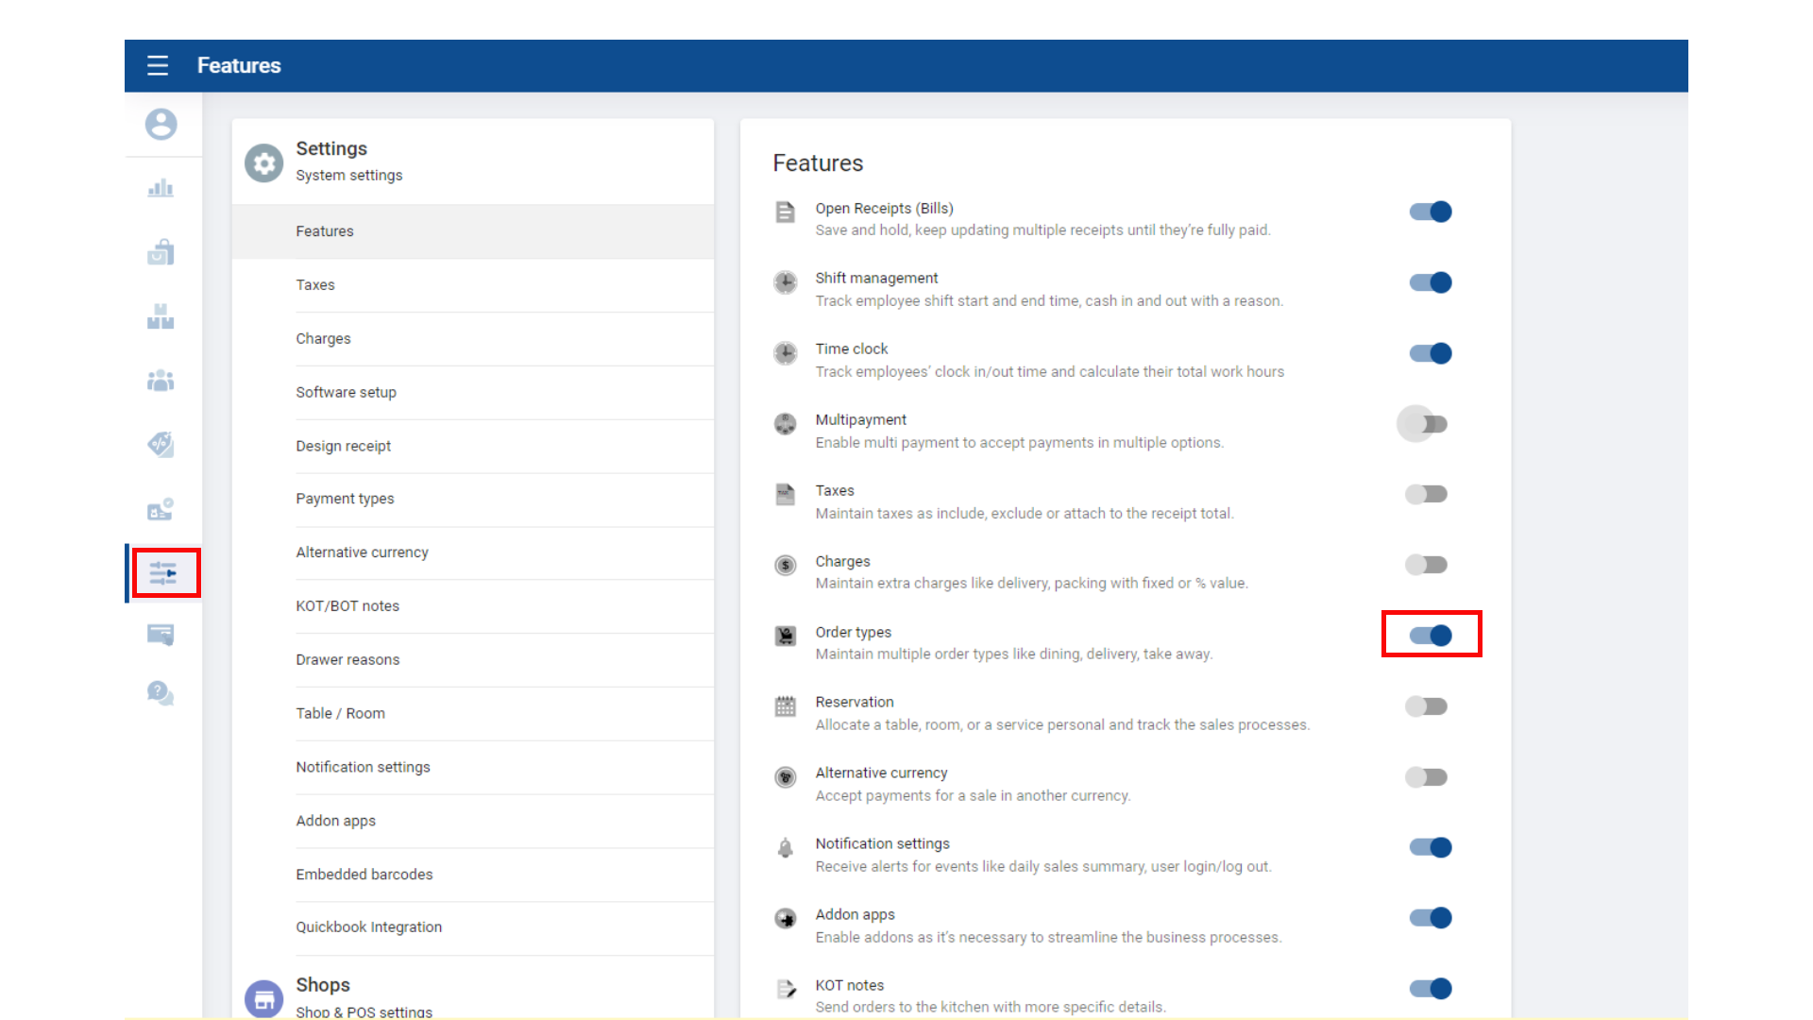
Task: Click the Addon apps plus icon
Action: pyautogui.click(x=786, y=918)
